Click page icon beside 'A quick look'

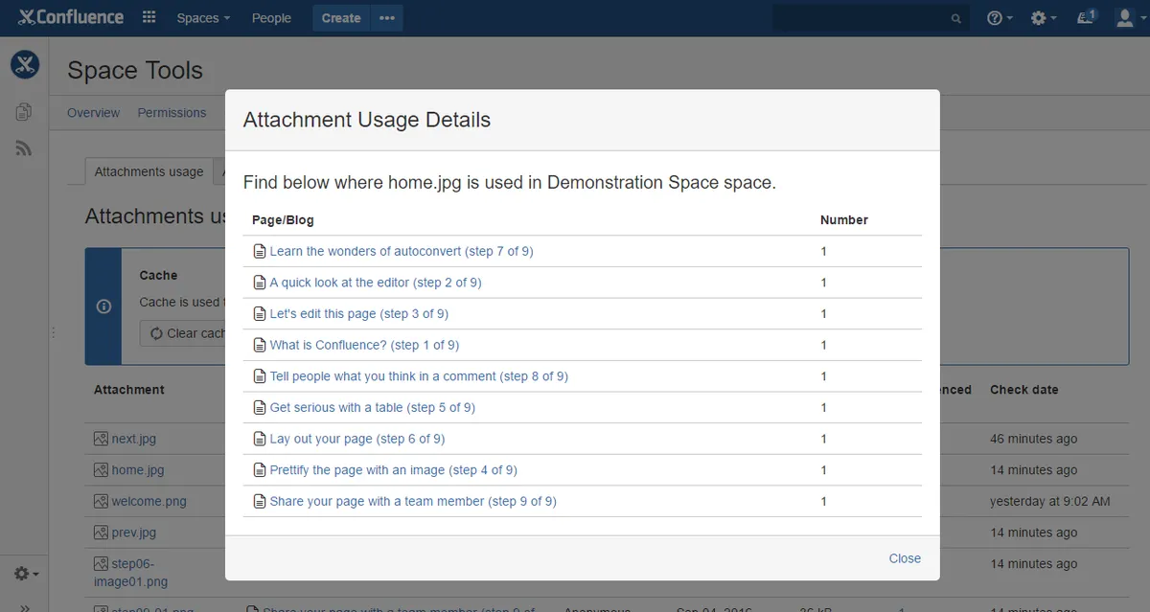259,283
